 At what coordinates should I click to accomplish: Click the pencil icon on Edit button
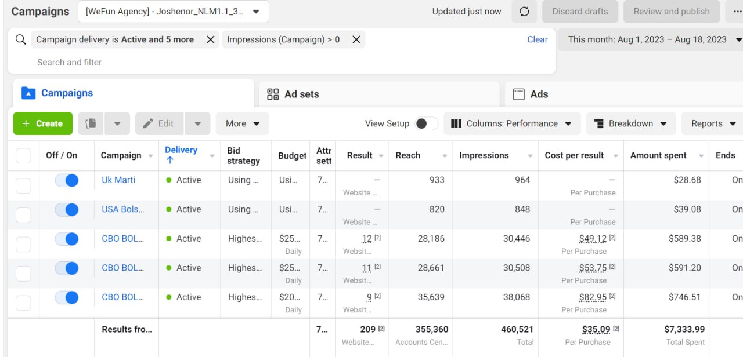click(x=149, y=123)
